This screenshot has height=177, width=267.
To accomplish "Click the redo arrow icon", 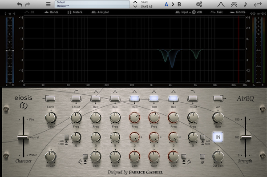I will click(28, 4).
